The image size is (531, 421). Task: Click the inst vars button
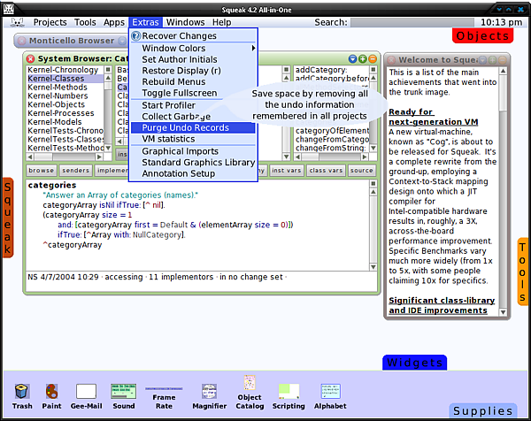point(287,171)
